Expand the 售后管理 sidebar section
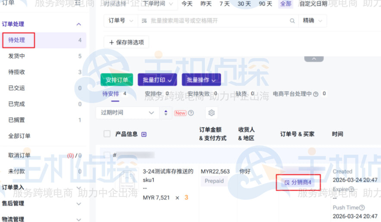 [x=79, y=204]
